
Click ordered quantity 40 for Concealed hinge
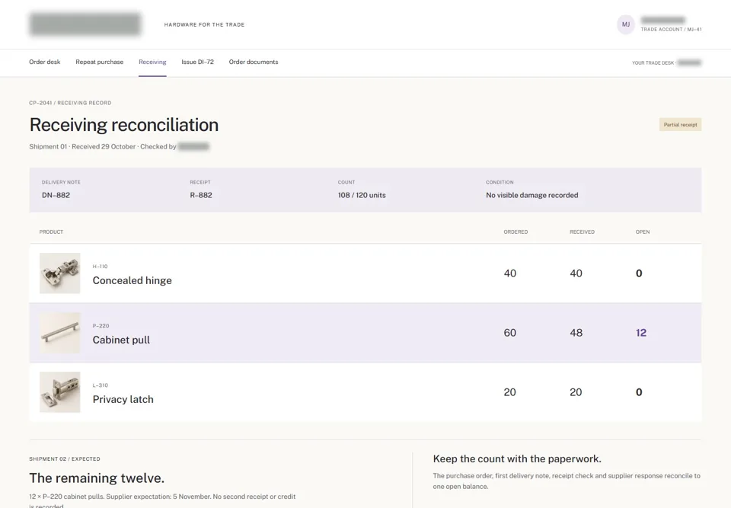[510, 273]
